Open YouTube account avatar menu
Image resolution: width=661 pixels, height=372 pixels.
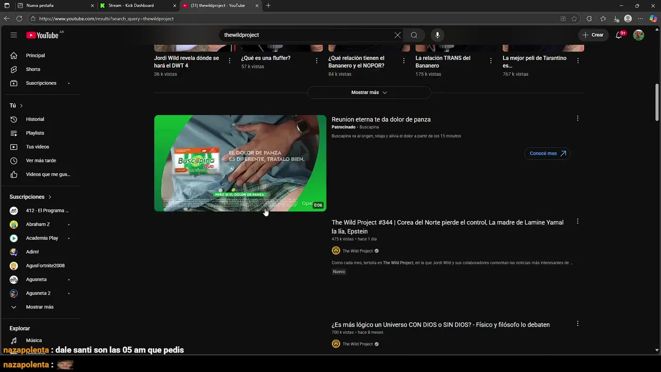(x=639, y=35)
